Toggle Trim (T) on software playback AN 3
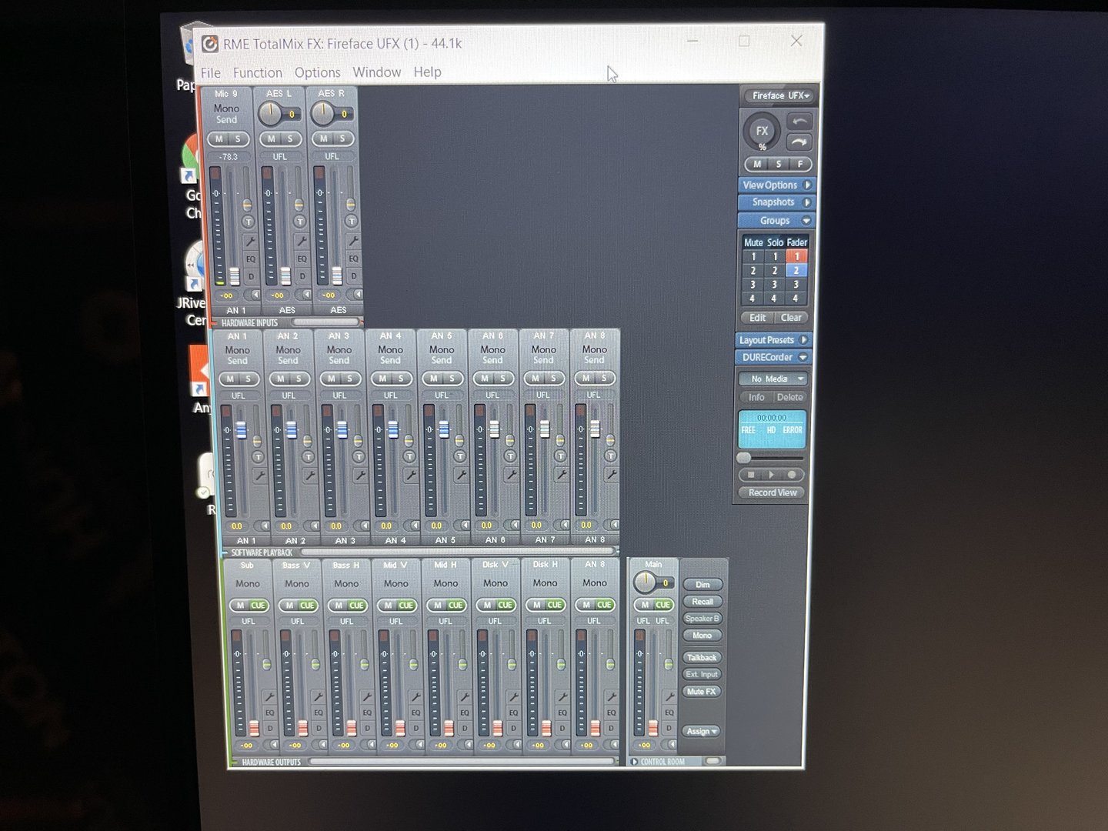 pyautogui.click(x=359, y=456)
